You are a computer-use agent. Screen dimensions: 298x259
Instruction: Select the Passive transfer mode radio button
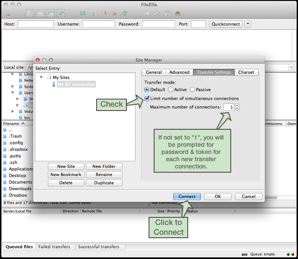click(192, 90)
